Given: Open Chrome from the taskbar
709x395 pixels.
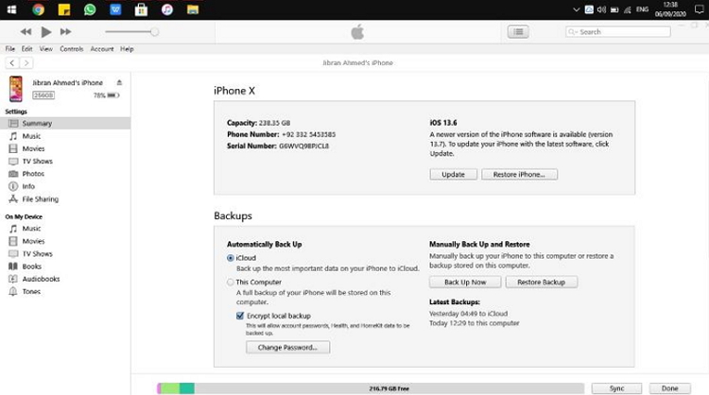Looking at the screenshot, I should (x=39, y=9).
